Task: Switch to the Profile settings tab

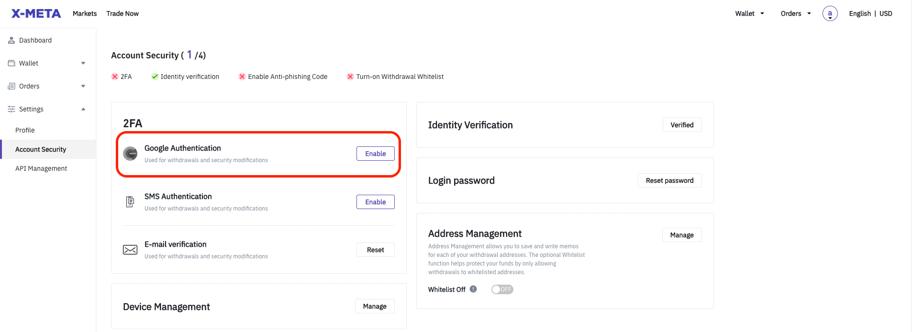Action: point(25,130)
